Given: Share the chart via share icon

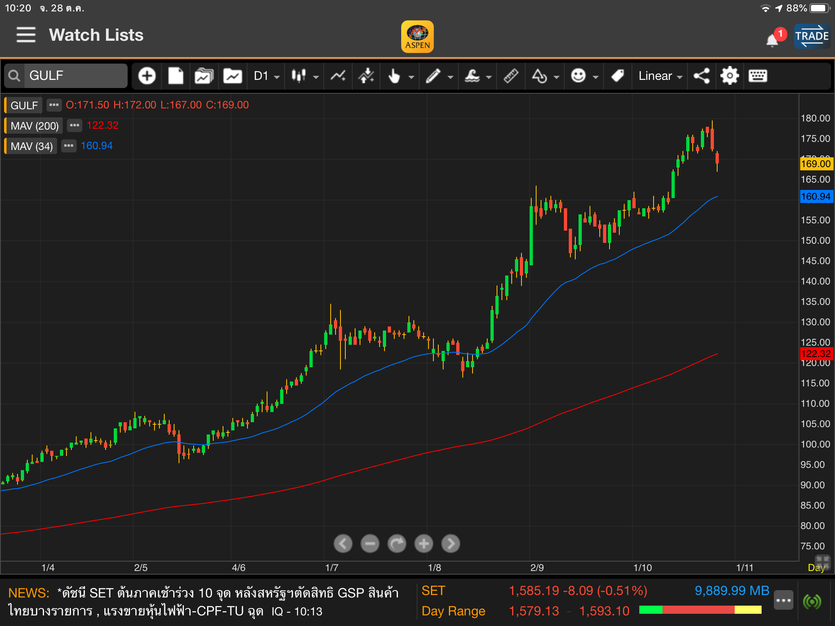Looking at the screenshot, I should 701,76.
